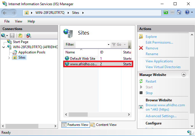Click the green Restart arrows icon

(141, 81)
